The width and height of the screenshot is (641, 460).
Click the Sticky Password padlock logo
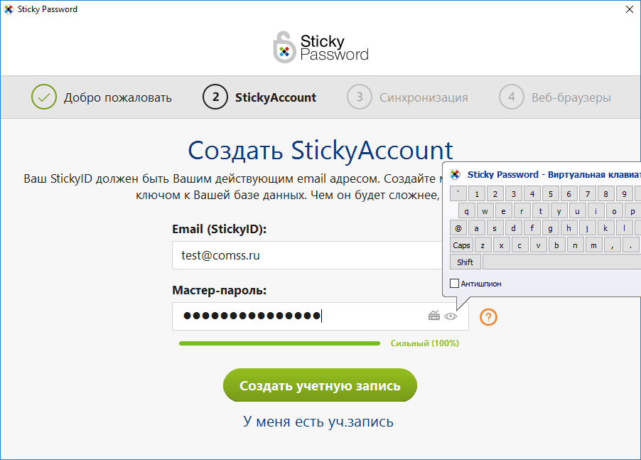pyautogui.click(x=284, y=48)
